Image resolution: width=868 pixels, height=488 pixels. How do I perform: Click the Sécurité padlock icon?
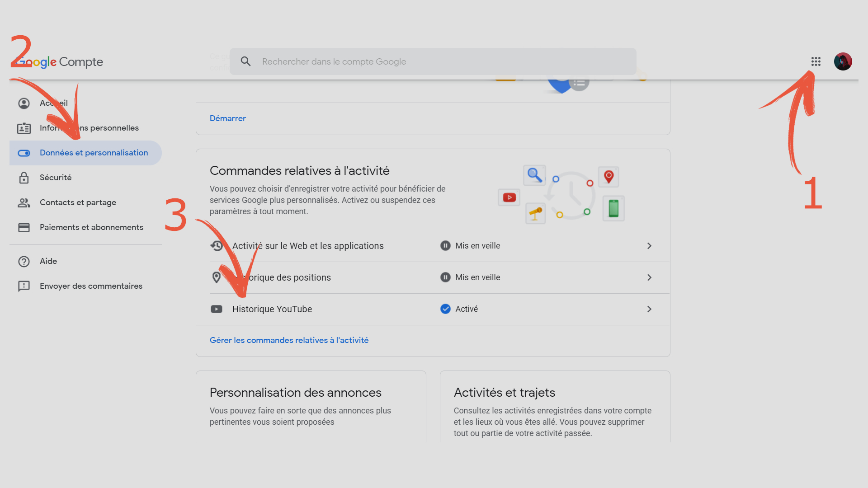tap(24, 178)
